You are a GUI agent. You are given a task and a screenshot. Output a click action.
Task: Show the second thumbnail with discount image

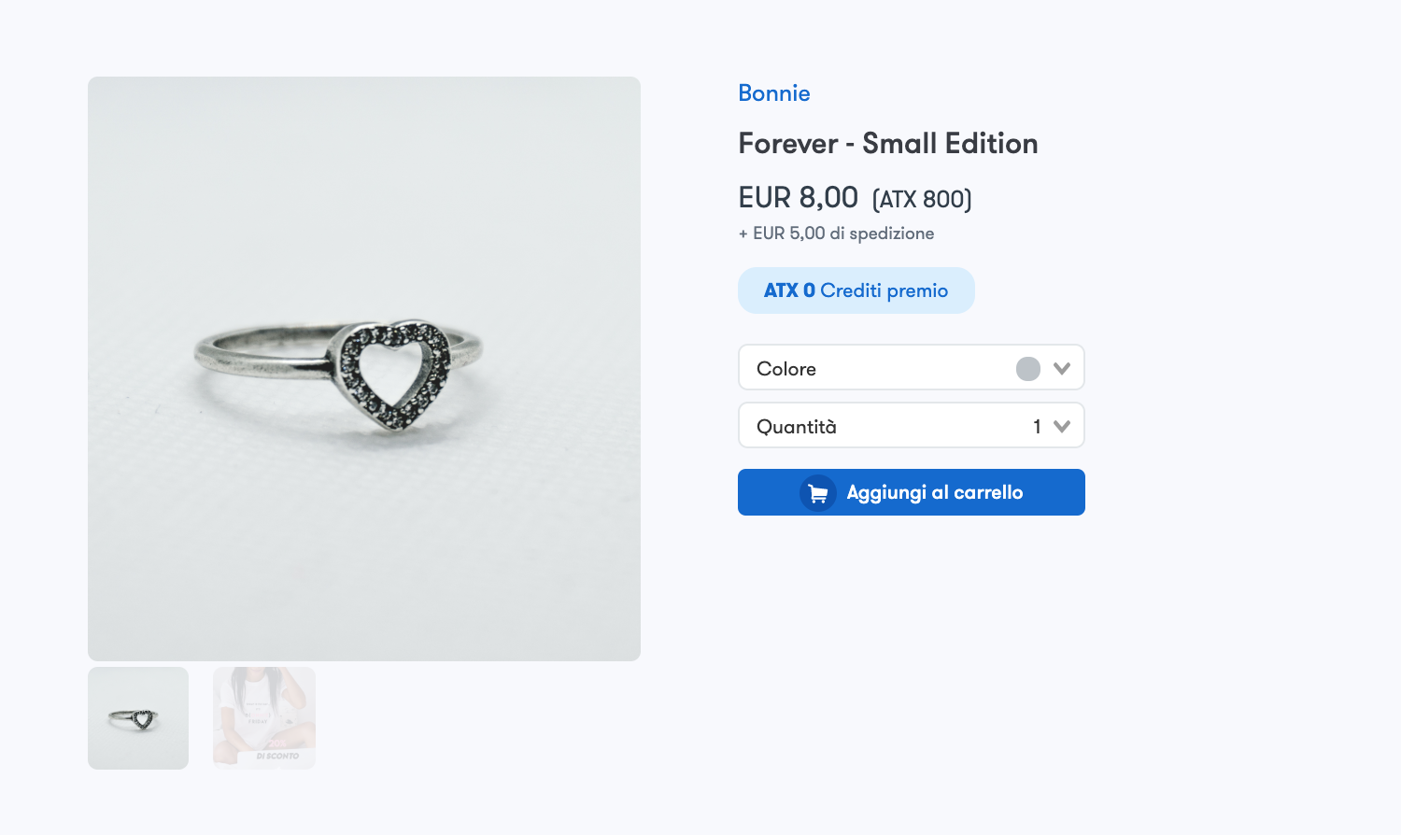[264, 718]
